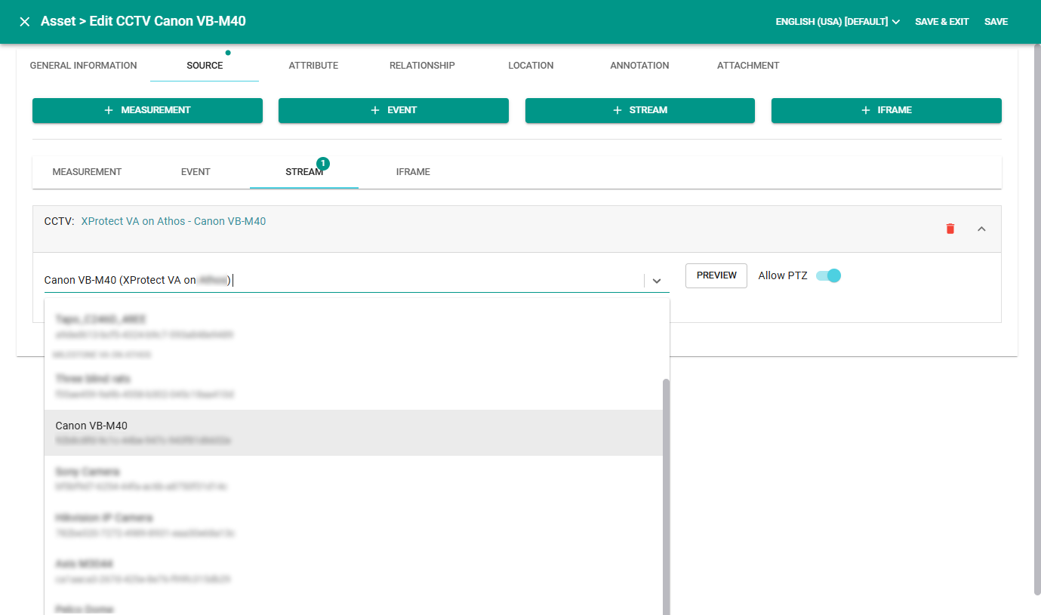Switch to the General Information tab
Viewport: 1041px width, 615px height.
[x=83, y=66]
